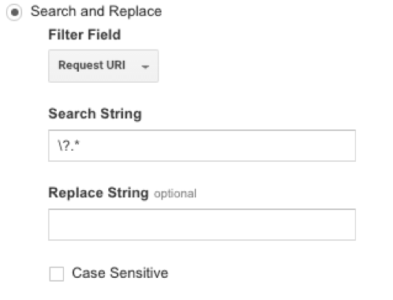Viewport: 393px width, 300px height.
Task: Click the word Replace in the radio option label
Action: pos(135,12)
